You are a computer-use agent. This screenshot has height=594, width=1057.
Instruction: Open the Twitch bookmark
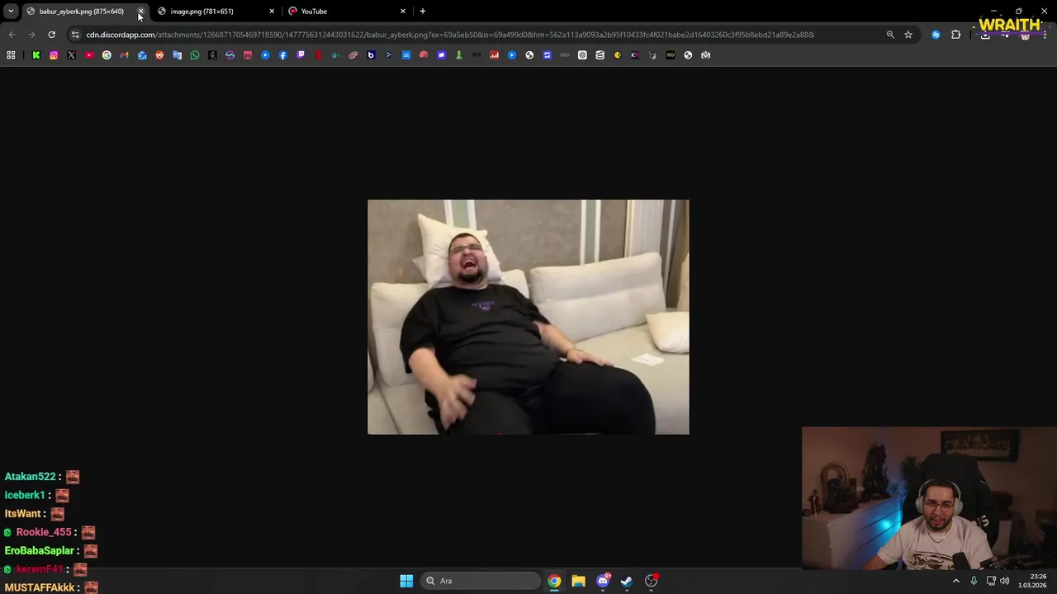point(301,55)
